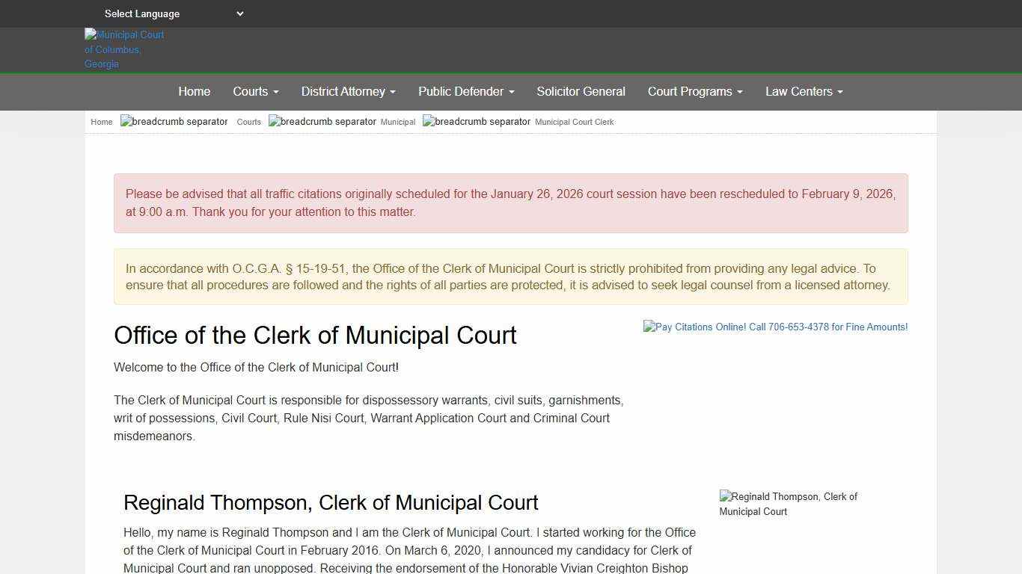Open the Pay Citations Online image link
Viewport: 1022px width, 574px height.
click(x=775, y=327)
